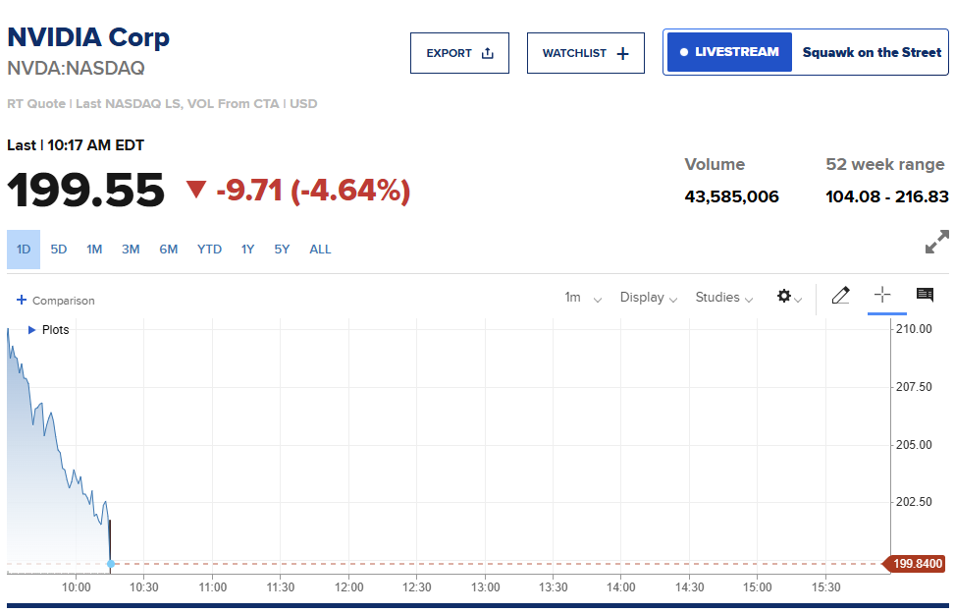Toggle the crosshair tool

(x=882, y=295)
